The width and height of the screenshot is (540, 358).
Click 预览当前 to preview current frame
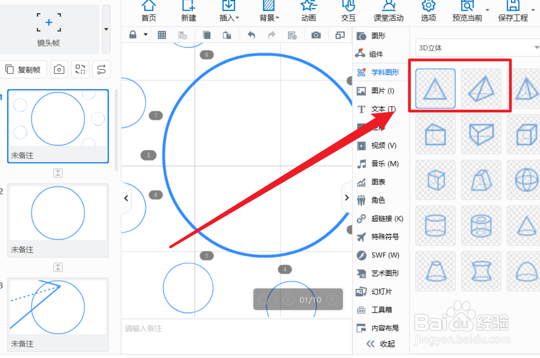click(467, 11)
